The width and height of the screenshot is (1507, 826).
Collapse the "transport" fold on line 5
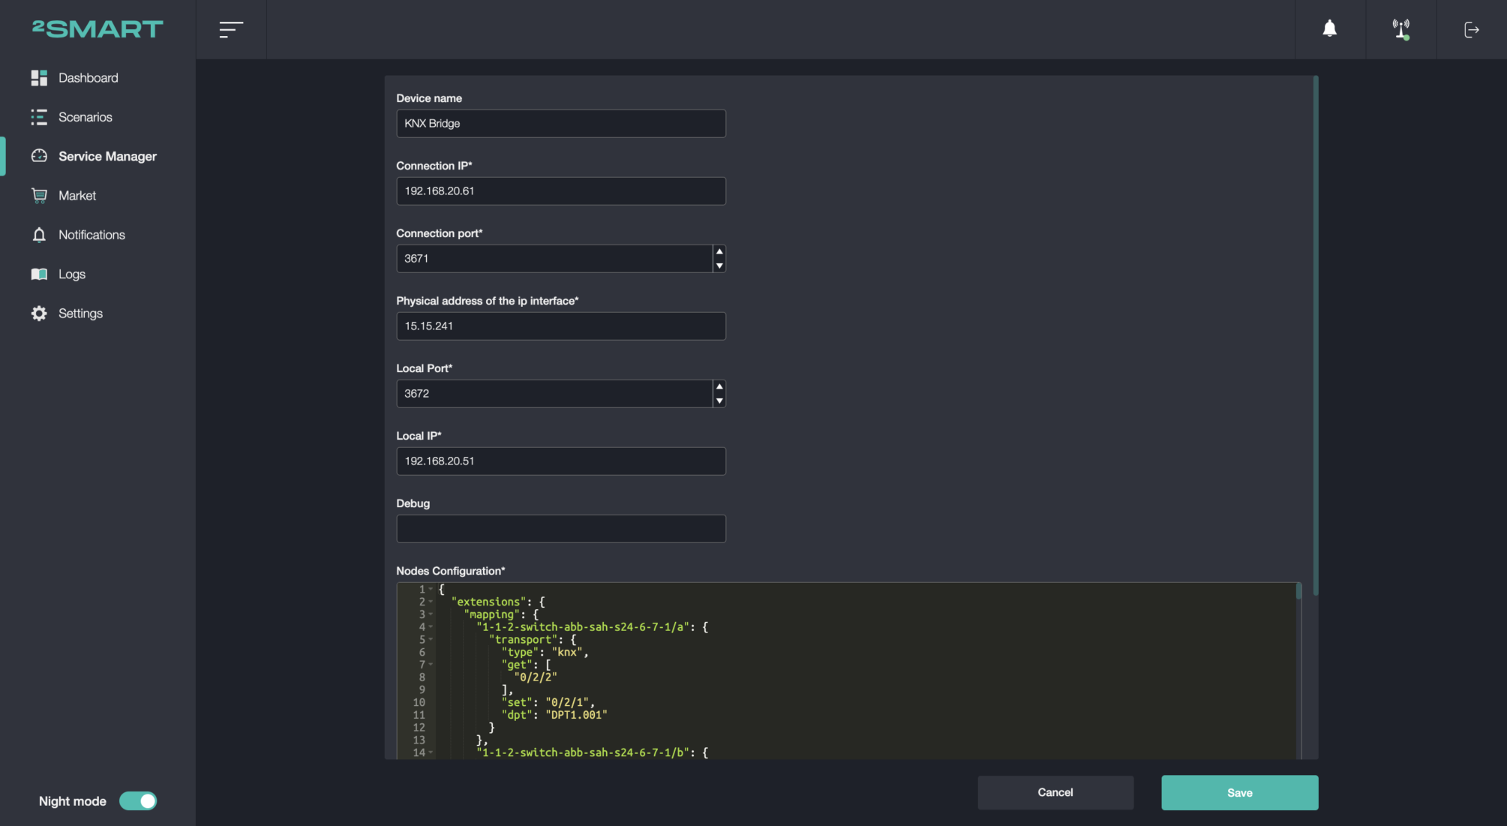point(431,639)
